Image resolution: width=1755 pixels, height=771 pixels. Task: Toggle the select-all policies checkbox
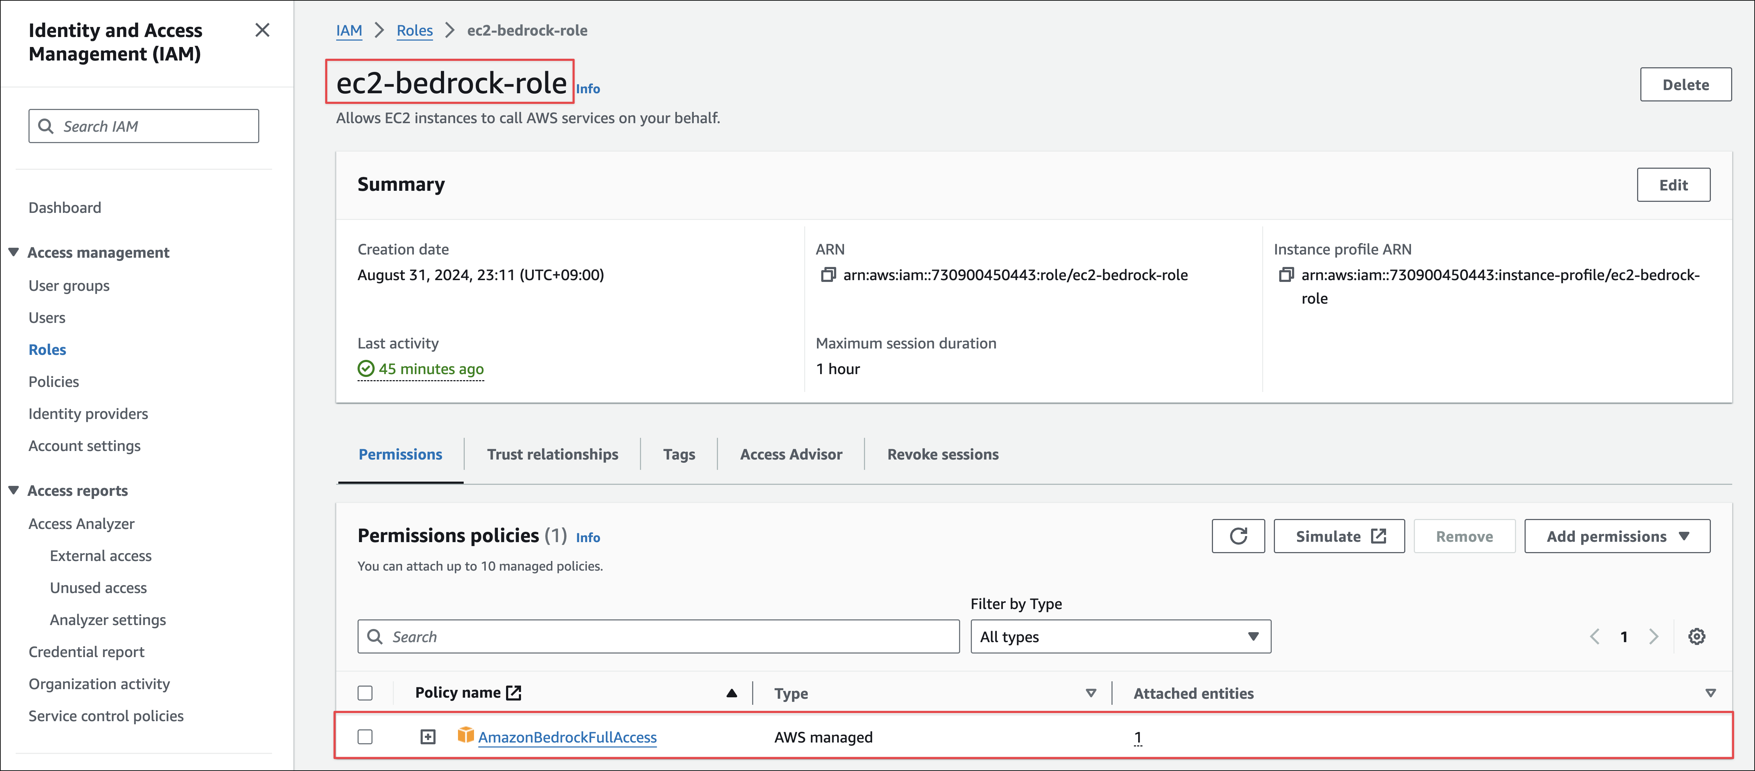365,693
